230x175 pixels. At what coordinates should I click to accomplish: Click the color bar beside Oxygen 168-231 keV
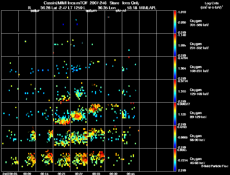pos(175,68)
